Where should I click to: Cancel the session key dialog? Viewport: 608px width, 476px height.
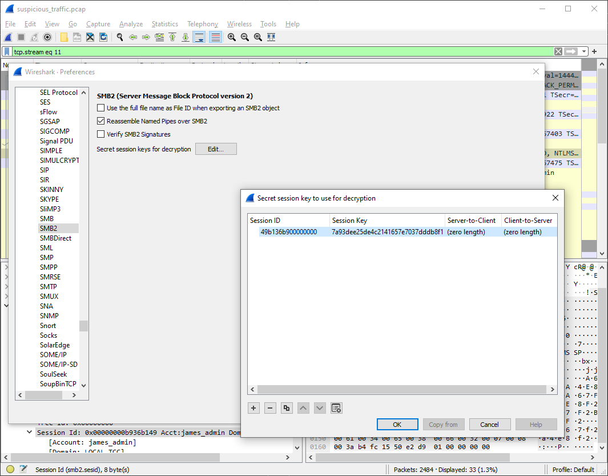click(x=490, y=425)
